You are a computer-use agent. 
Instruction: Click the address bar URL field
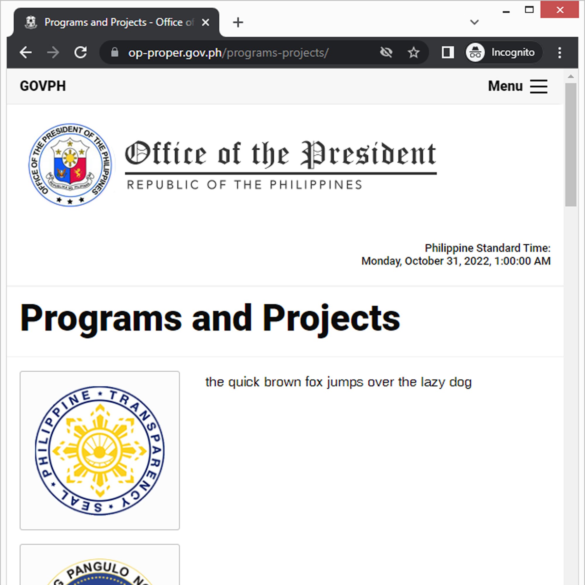tap(242, 53)
